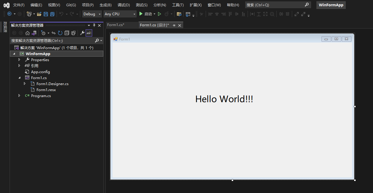
Task: Switch to the Form1.cs code tab
Action: pyautogui.click(x=119, y=25)
